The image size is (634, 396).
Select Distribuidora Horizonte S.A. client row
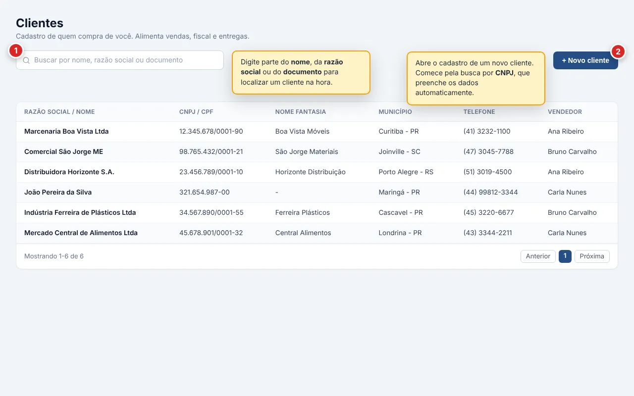tap(317, 172)
